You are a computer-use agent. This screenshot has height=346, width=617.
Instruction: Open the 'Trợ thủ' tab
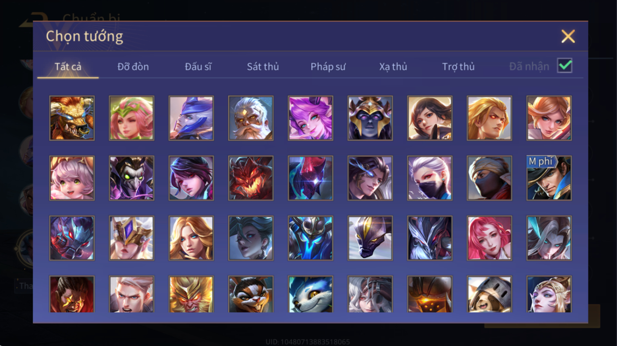point(458,66)
